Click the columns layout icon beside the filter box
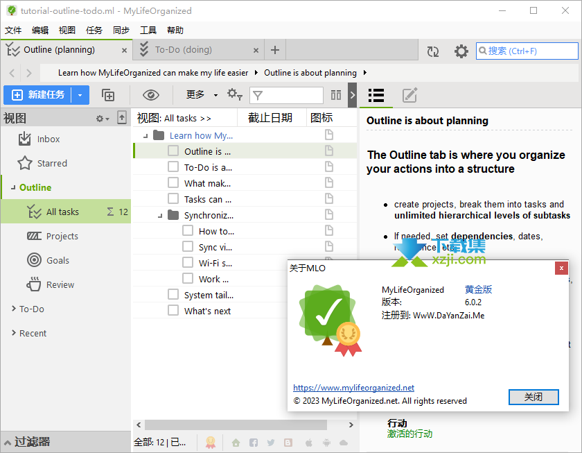This screenshot has width=582, height=453. [336, 95]
